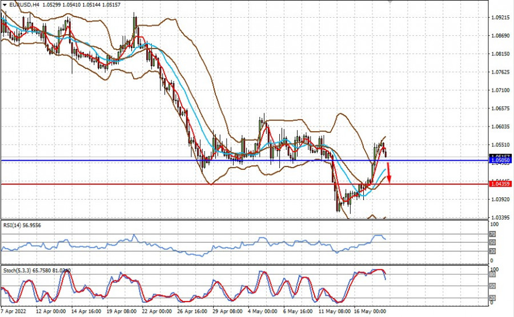Select the red horizontal line on the price chart

coord(244,184)
